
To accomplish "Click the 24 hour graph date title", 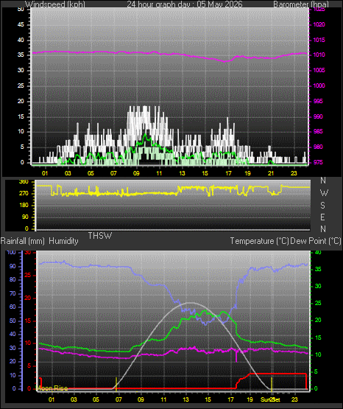I will coord(185,4).
